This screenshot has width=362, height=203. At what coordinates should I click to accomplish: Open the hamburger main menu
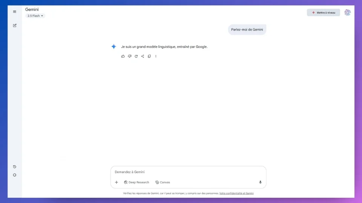(15, 12)
